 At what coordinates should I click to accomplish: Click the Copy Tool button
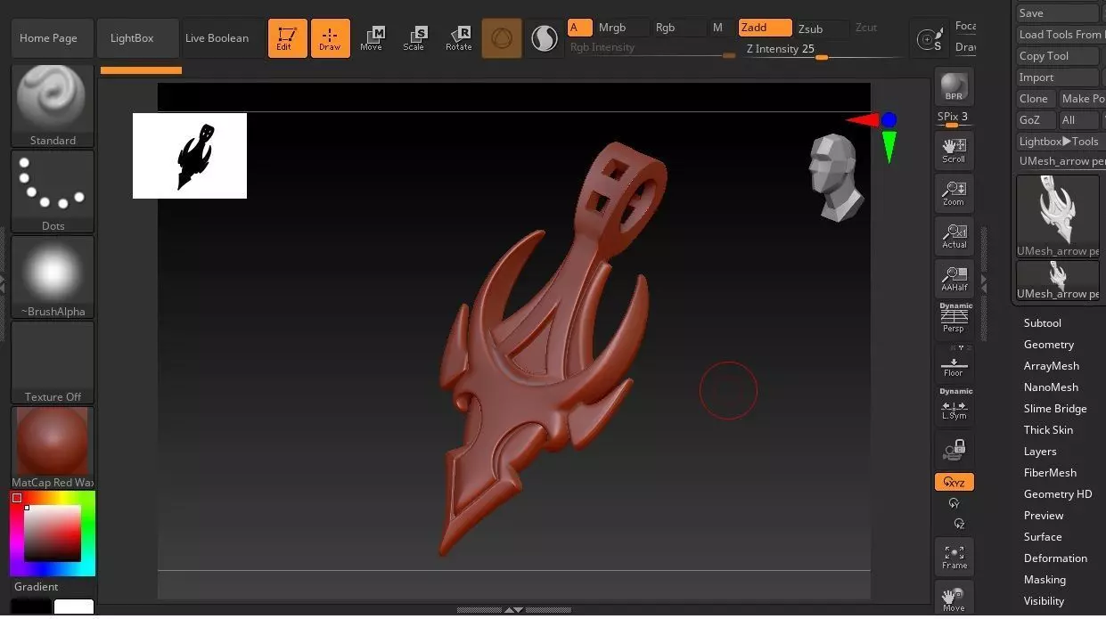tap(1058, 56)
